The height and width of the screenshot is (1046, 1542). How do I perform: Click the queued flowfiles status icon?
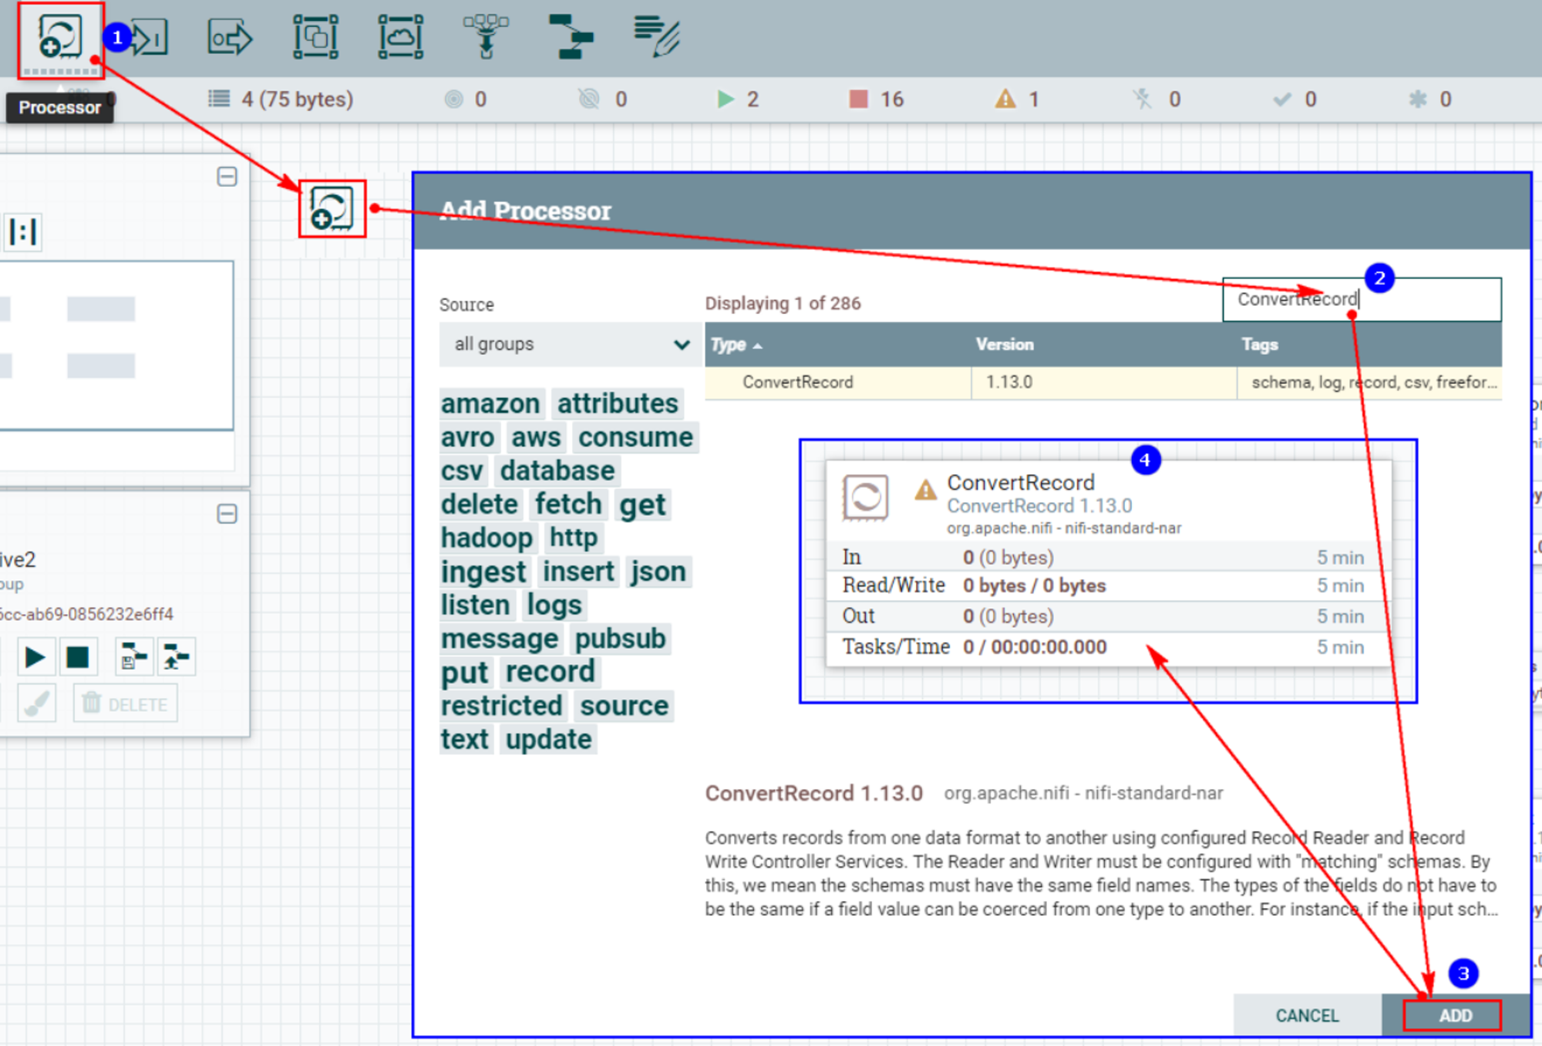220,99
